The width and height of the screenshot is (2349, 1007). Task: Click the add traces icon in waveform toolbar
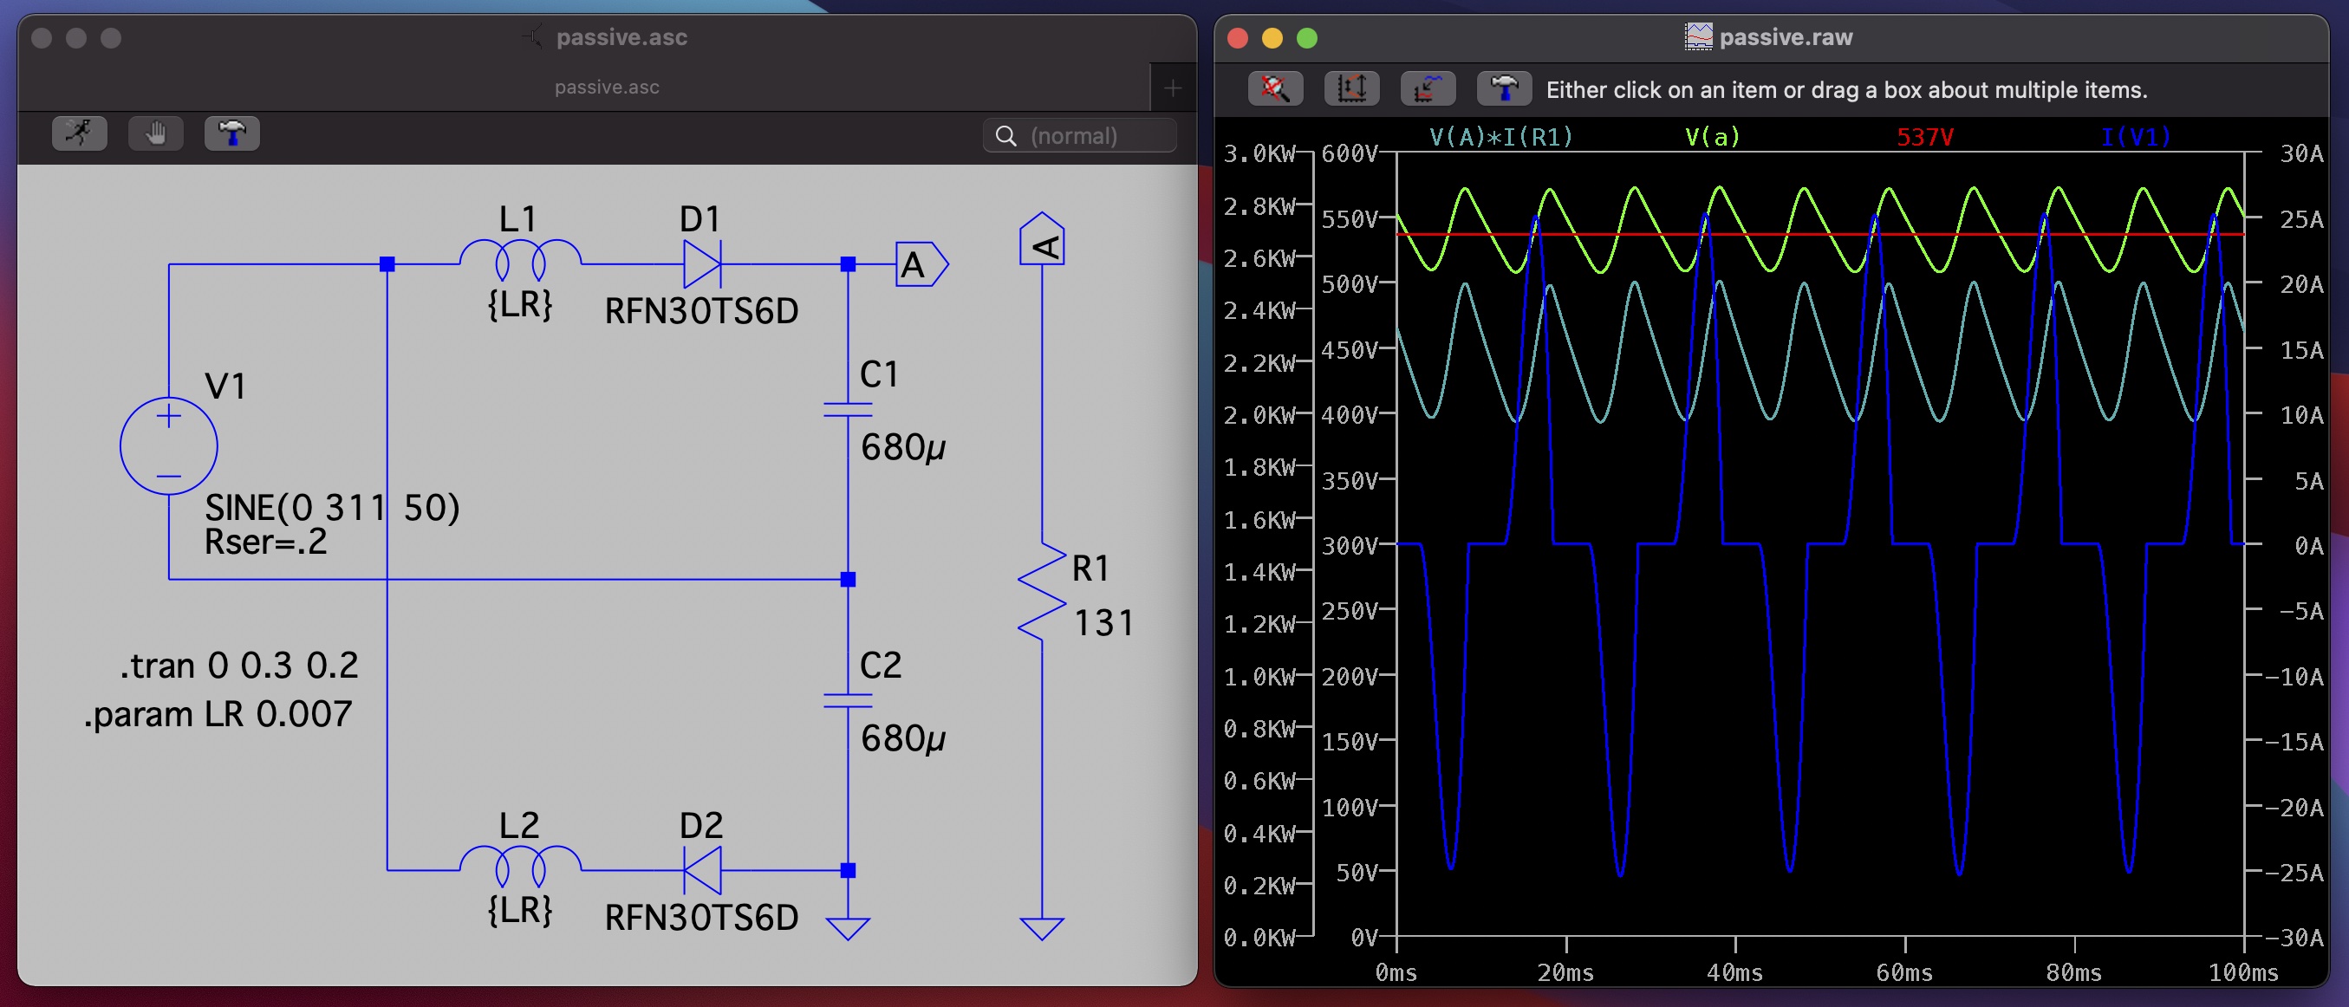click(x=1427, y=89)
